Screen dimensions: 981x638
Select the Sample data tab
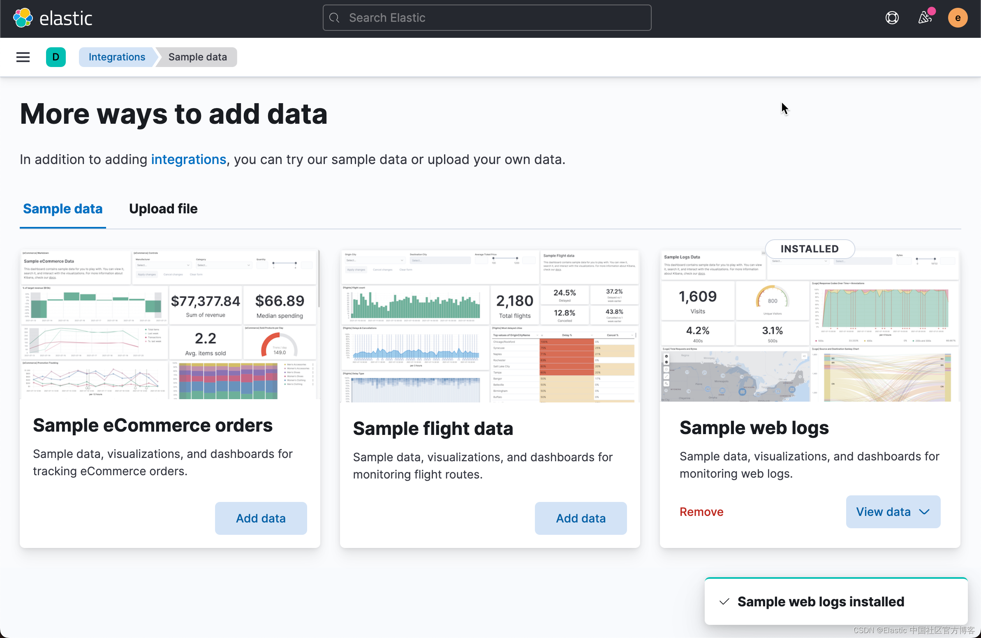[x=62, y=208]
